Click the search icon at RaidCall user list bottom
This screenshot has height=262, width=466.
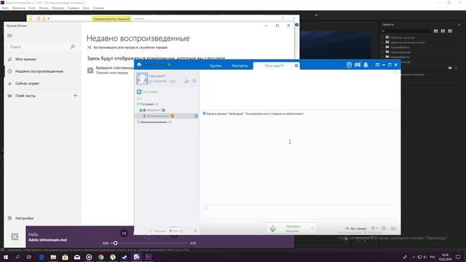coord(195,231)
